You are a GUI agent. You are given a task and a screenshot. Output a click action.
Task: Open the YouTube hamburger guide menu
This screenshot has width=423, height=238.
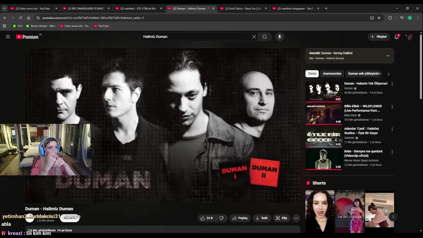pos(8,37)
